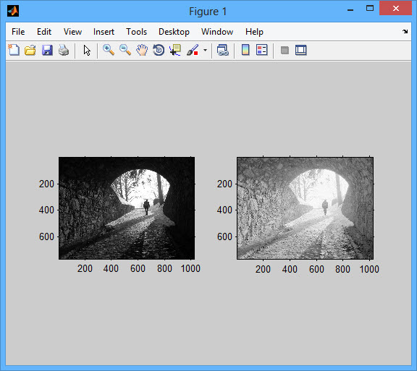Click the New Figure icon

[14, 50]
